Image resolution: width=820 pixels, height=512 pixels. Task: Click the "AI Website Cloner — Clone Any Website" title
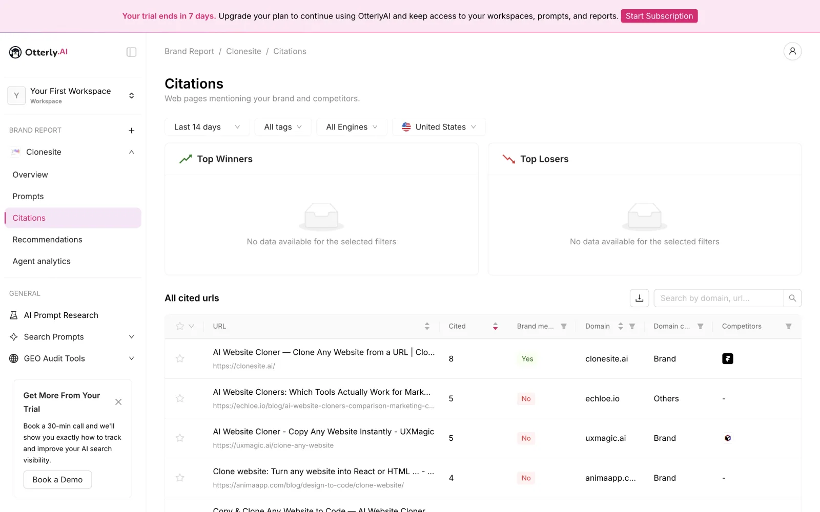[x=324, y=352]
